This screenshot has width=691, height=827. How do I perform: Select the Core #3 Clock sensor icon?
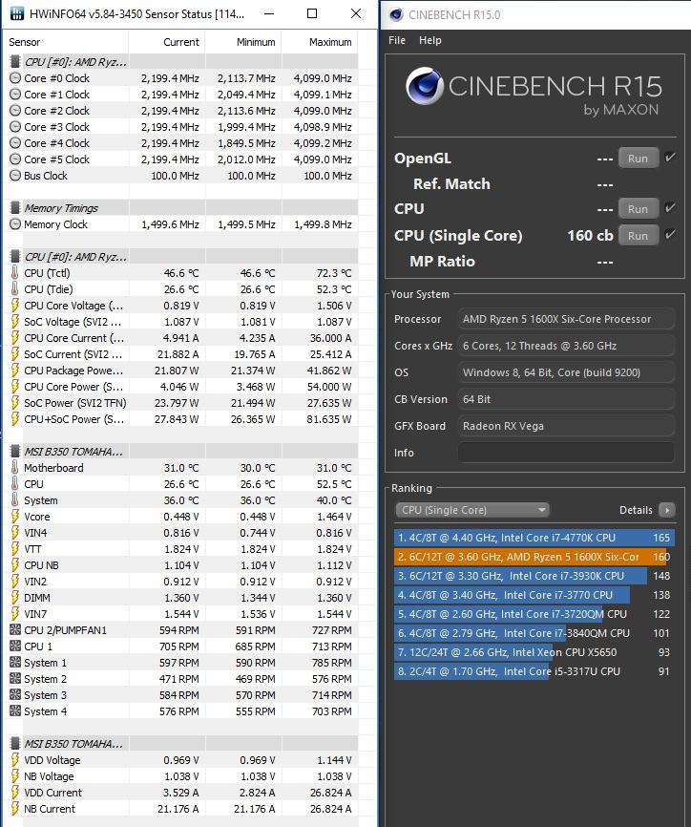coord(15,127)
